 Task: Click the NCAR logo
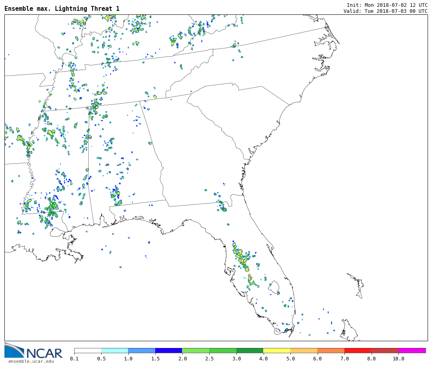click(34, 351)
